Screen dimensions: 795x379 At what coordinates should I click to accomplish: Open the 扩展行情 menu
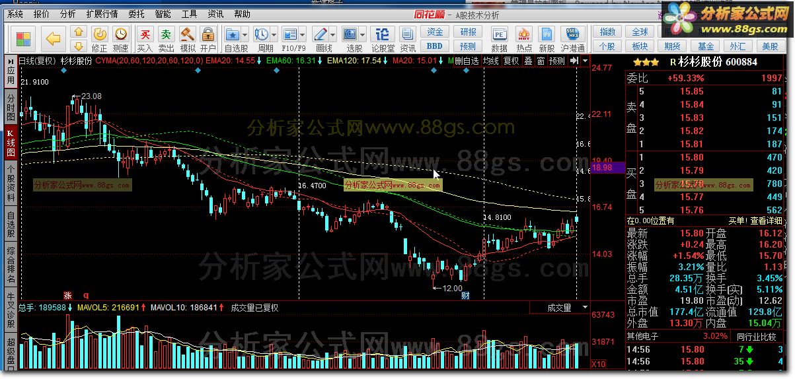[102, 14]
